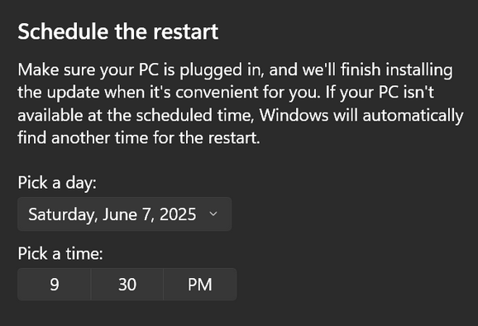
Task: Click the 'Make sure your PC' sentence start
Action: (x=88, y=70)
